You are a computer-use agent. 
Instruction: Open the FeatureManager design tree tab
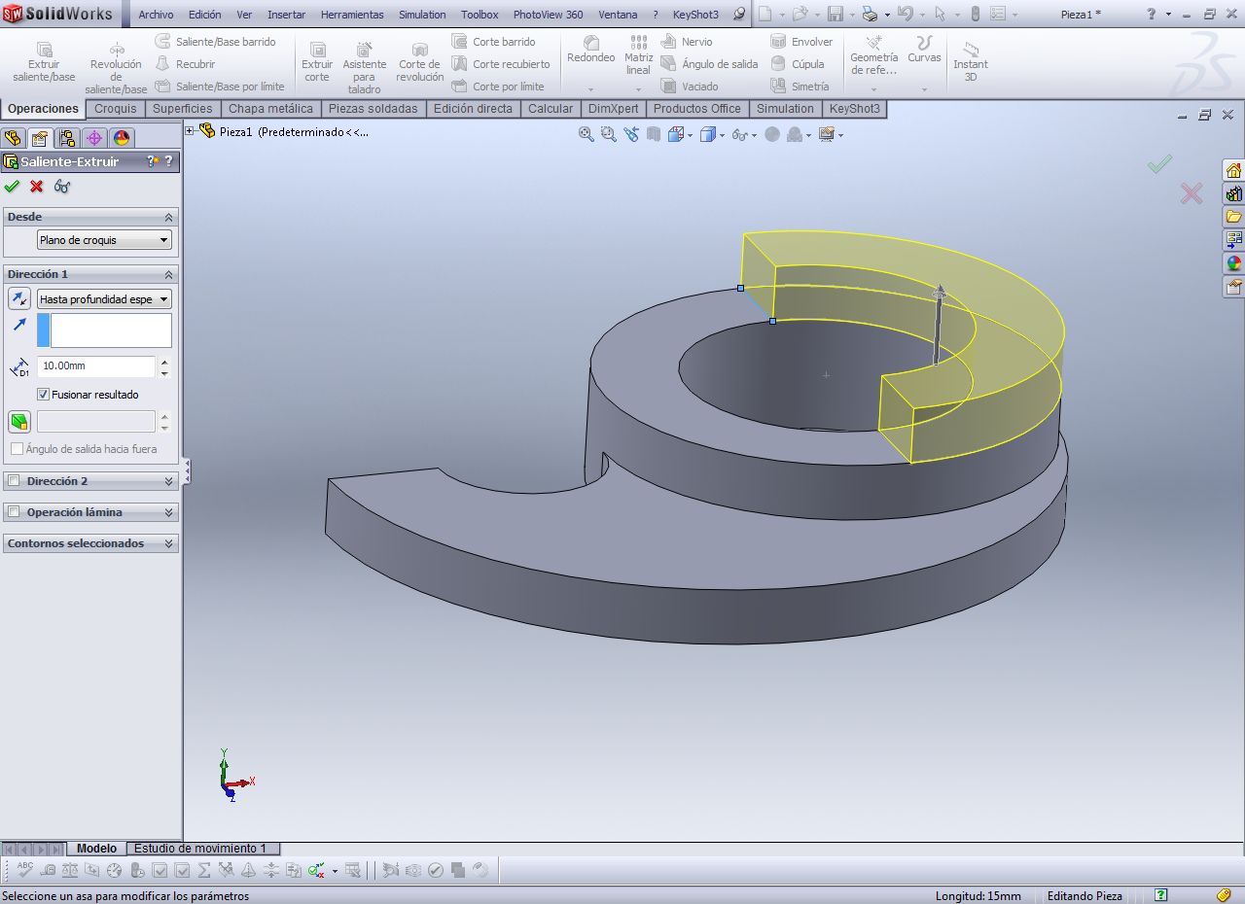13,138
